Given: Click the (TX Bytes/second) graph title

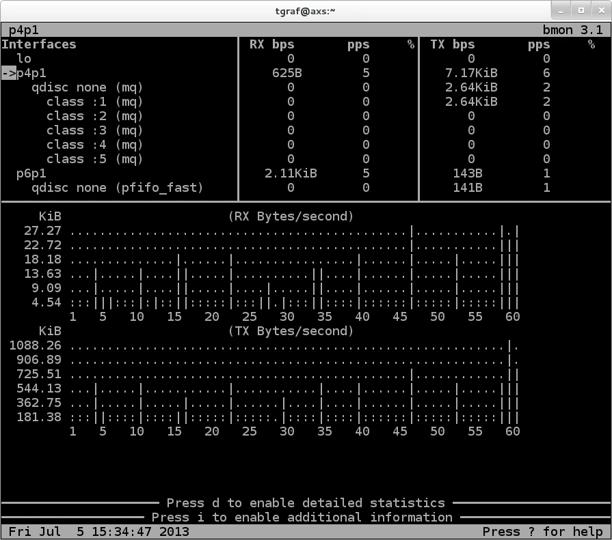Looking at the screenshot, I should pyautogui.click(x=291, y=332).
